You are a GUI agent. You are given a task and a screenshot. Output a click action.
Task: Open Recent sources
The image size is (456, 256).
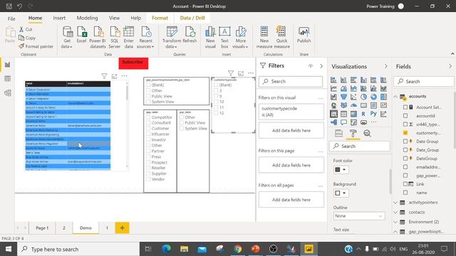pos(145,38)
